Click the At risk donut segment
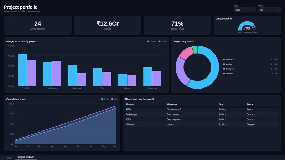This screenshot has width=285, height=160. [181, 71]
